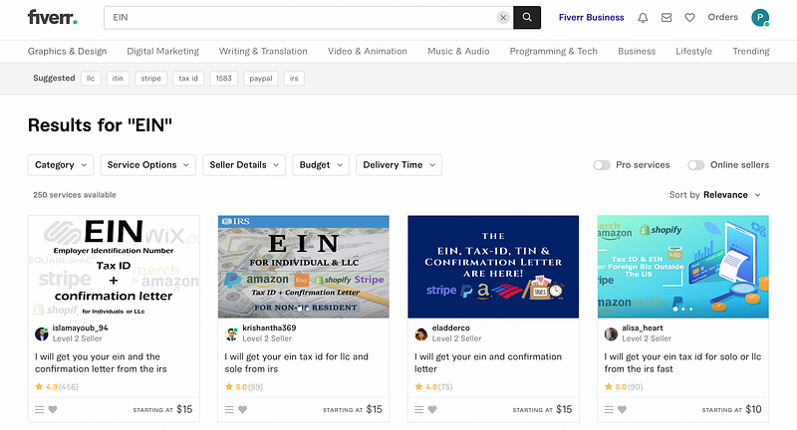This screenshot has height=430, width=797.
Task: Click islamayoub_94 seller avatar
Action: tap(41, 333)
